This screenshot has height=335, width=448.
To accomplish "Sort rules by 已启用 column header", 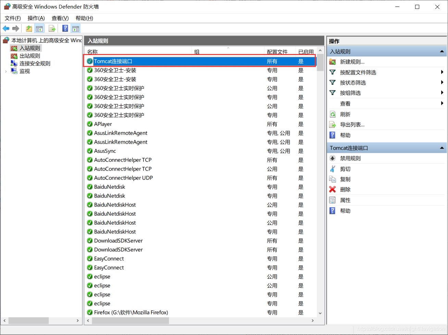I will coord(306,52).
